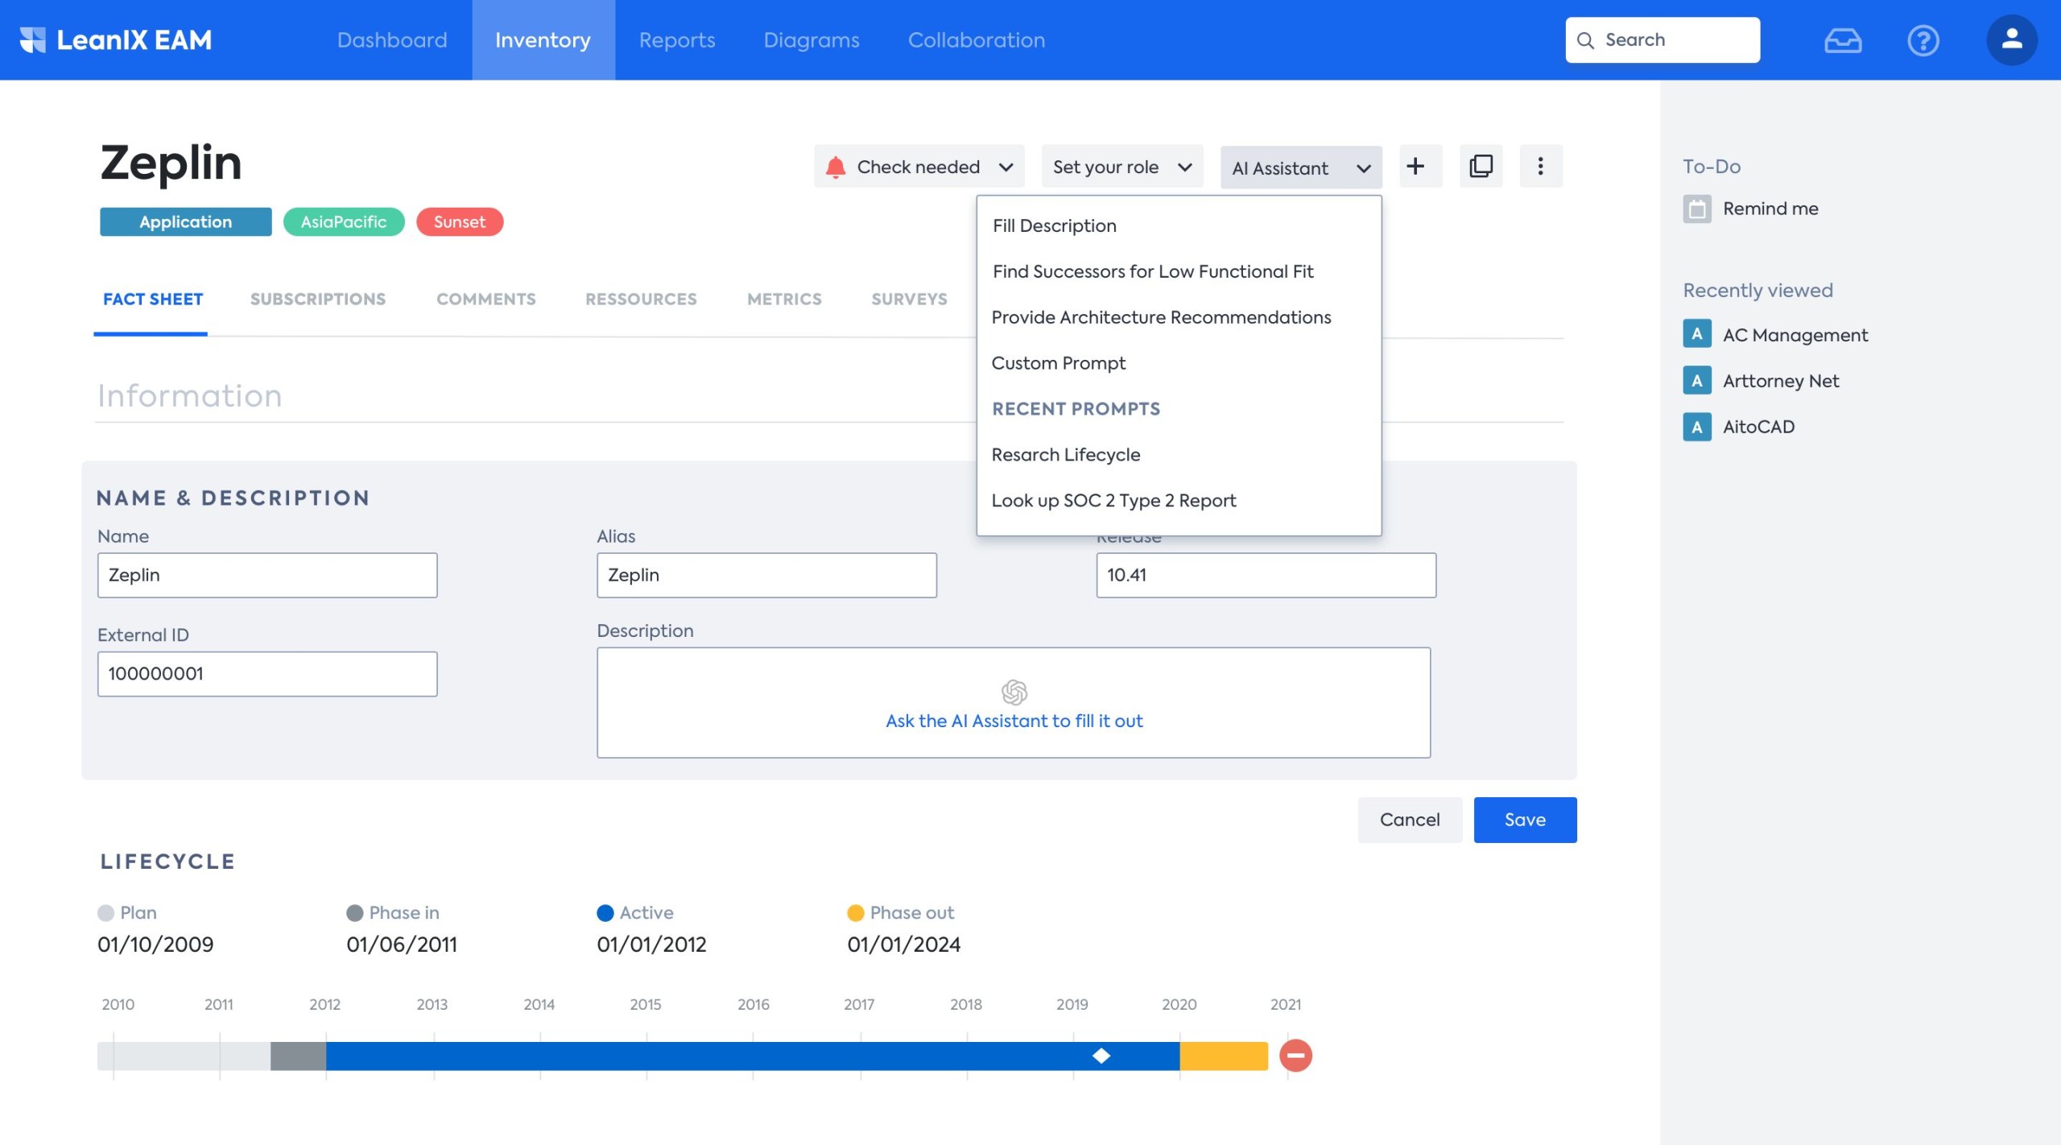Click the Alias input field
The width and height of the screenshot is (2061, 1145).
[766, 575]
